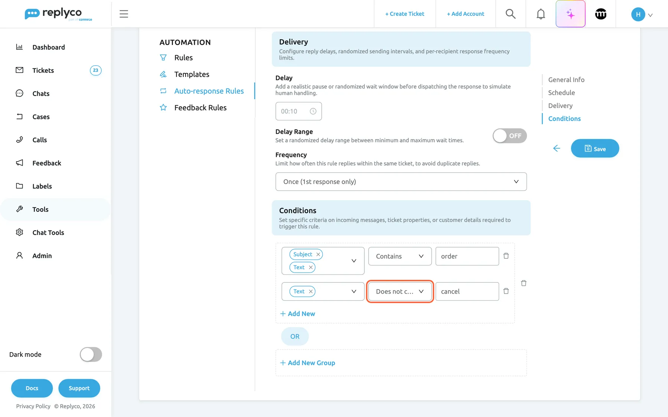This screenshot has width=668, height=417.
Task: Open the Contains operator dropdown
Action: 400,256
